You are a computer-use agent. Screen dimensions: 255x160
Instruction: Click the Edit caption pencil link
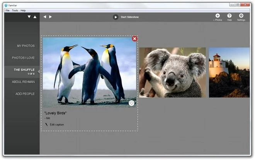pos(54,124)
